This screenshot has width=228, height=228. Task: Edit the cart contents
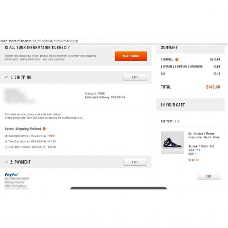[209, 176]
